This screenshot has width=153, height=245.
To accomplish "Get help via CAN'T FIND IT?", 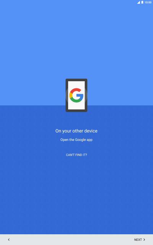I will pyautogui.click(x=76, y=155).
